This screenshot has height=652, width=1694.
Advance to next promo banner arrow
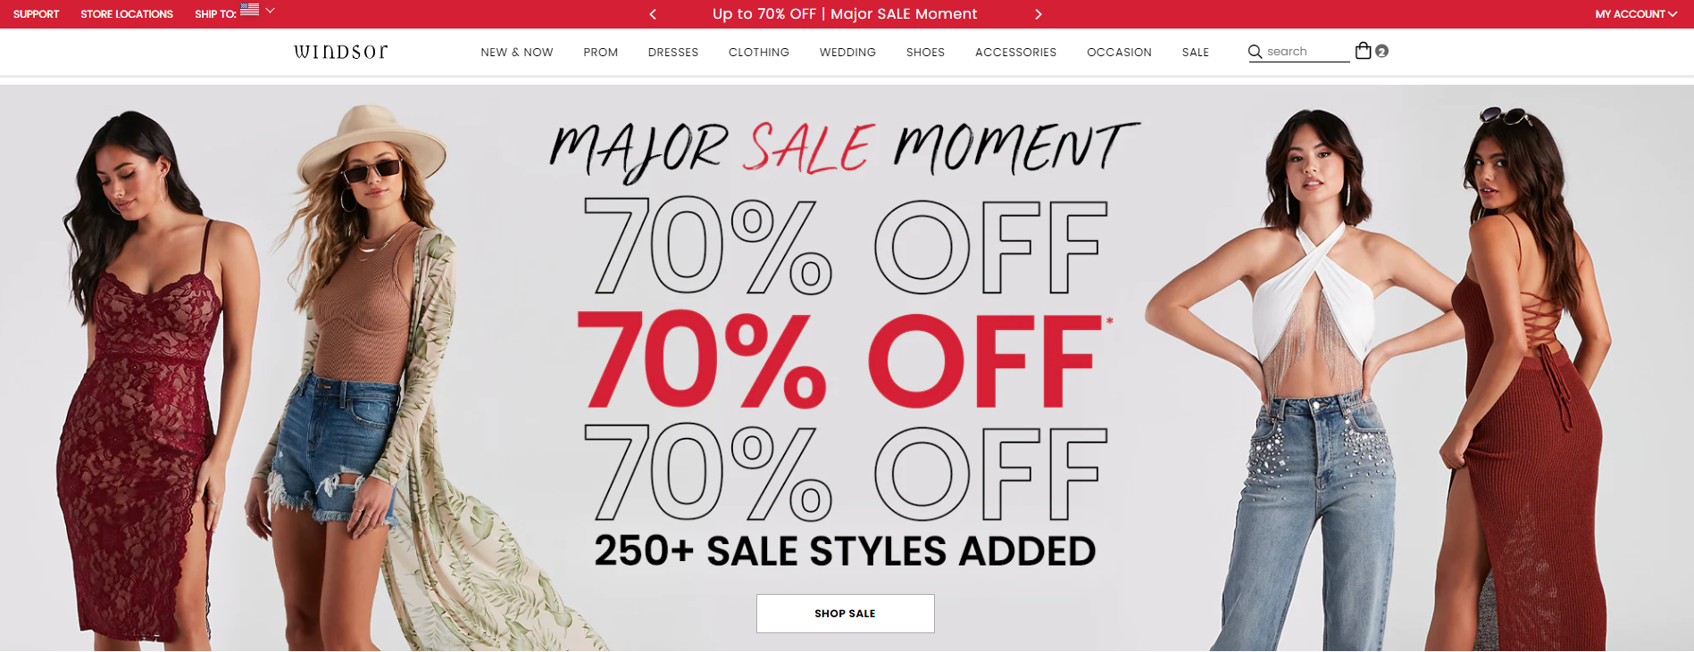coord(1038,14)
